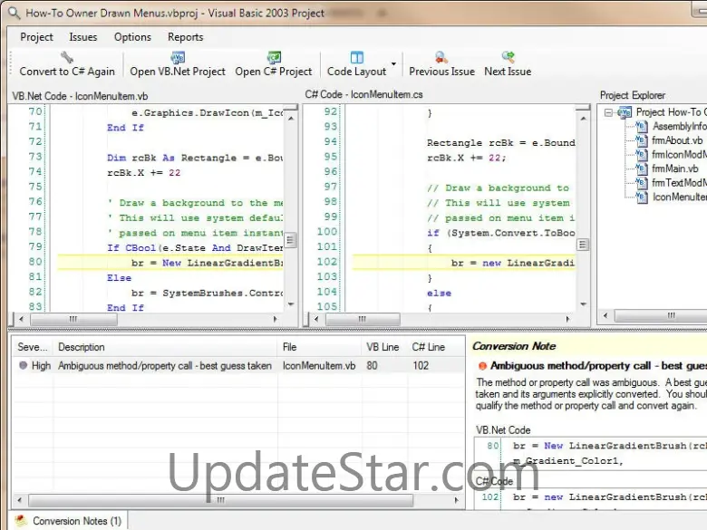The height and width of the screenshot is (530, 707).
Task: Click the High severity indicator dot
Action: 23,365
